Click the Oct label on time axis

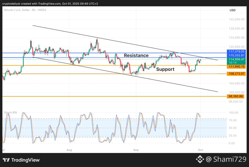click(x=200, y=150)
